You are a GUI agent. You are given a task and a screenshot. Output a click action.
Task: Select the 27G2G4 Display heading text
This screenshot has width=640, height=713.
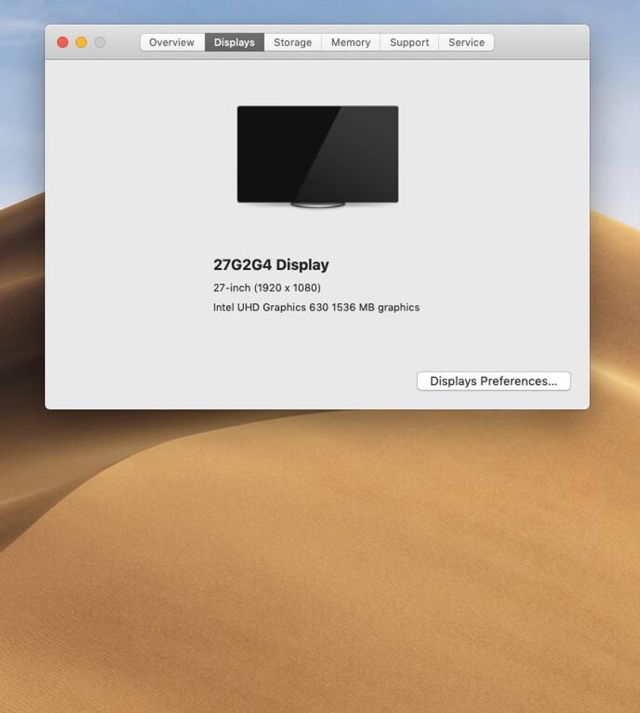coord(272,265)
